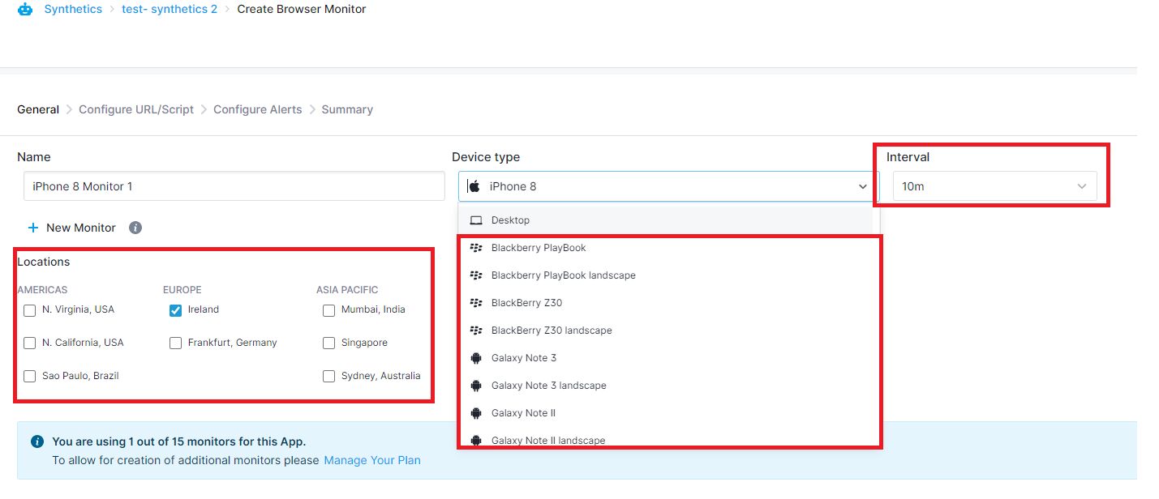Choose Galaxy Note 3 landscape option
Screen dimensions: 1159x499
coord(665,386)
